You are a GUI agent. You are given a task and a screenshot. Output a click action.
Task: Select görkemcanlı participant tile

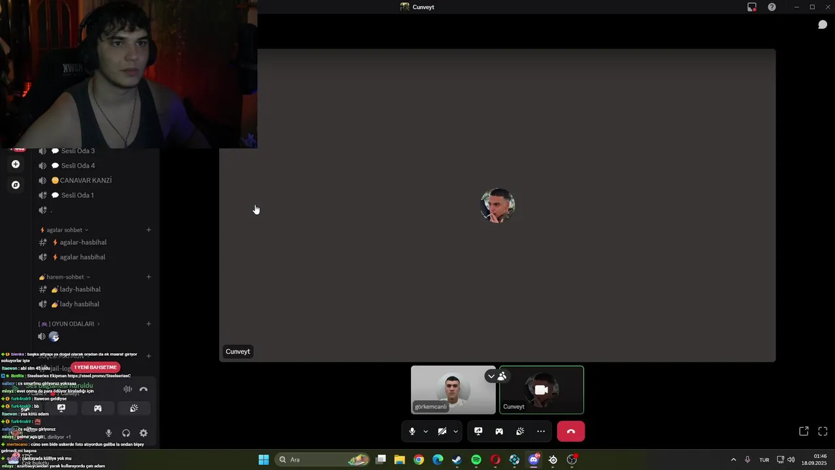tap(453, 390)
